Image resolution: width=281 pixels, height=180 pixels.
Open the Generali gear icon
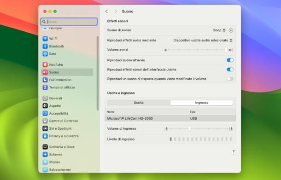(x=45, y=98)
